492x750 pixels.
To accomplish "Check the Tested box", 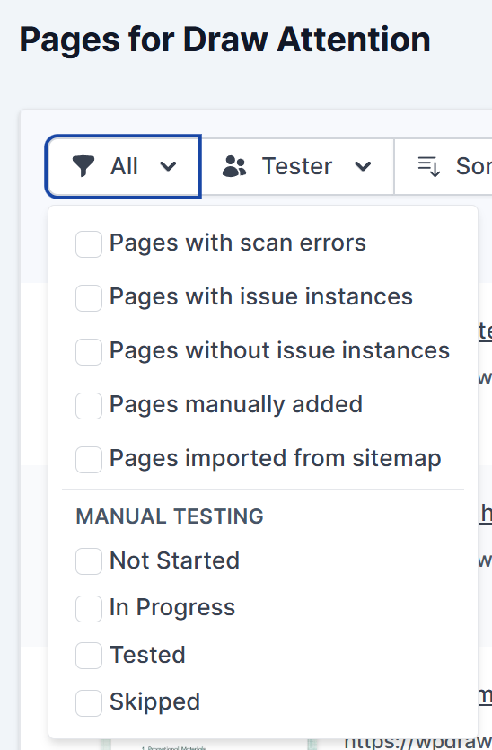I will coord(89,656).
